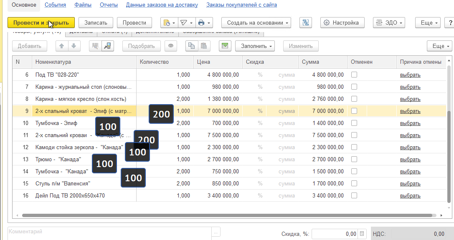
Task: Move row down with the down arrow icon
Action: (74, 46)
